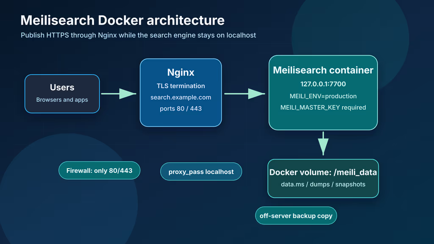Click the "TLS termination" line

(181, 86)
